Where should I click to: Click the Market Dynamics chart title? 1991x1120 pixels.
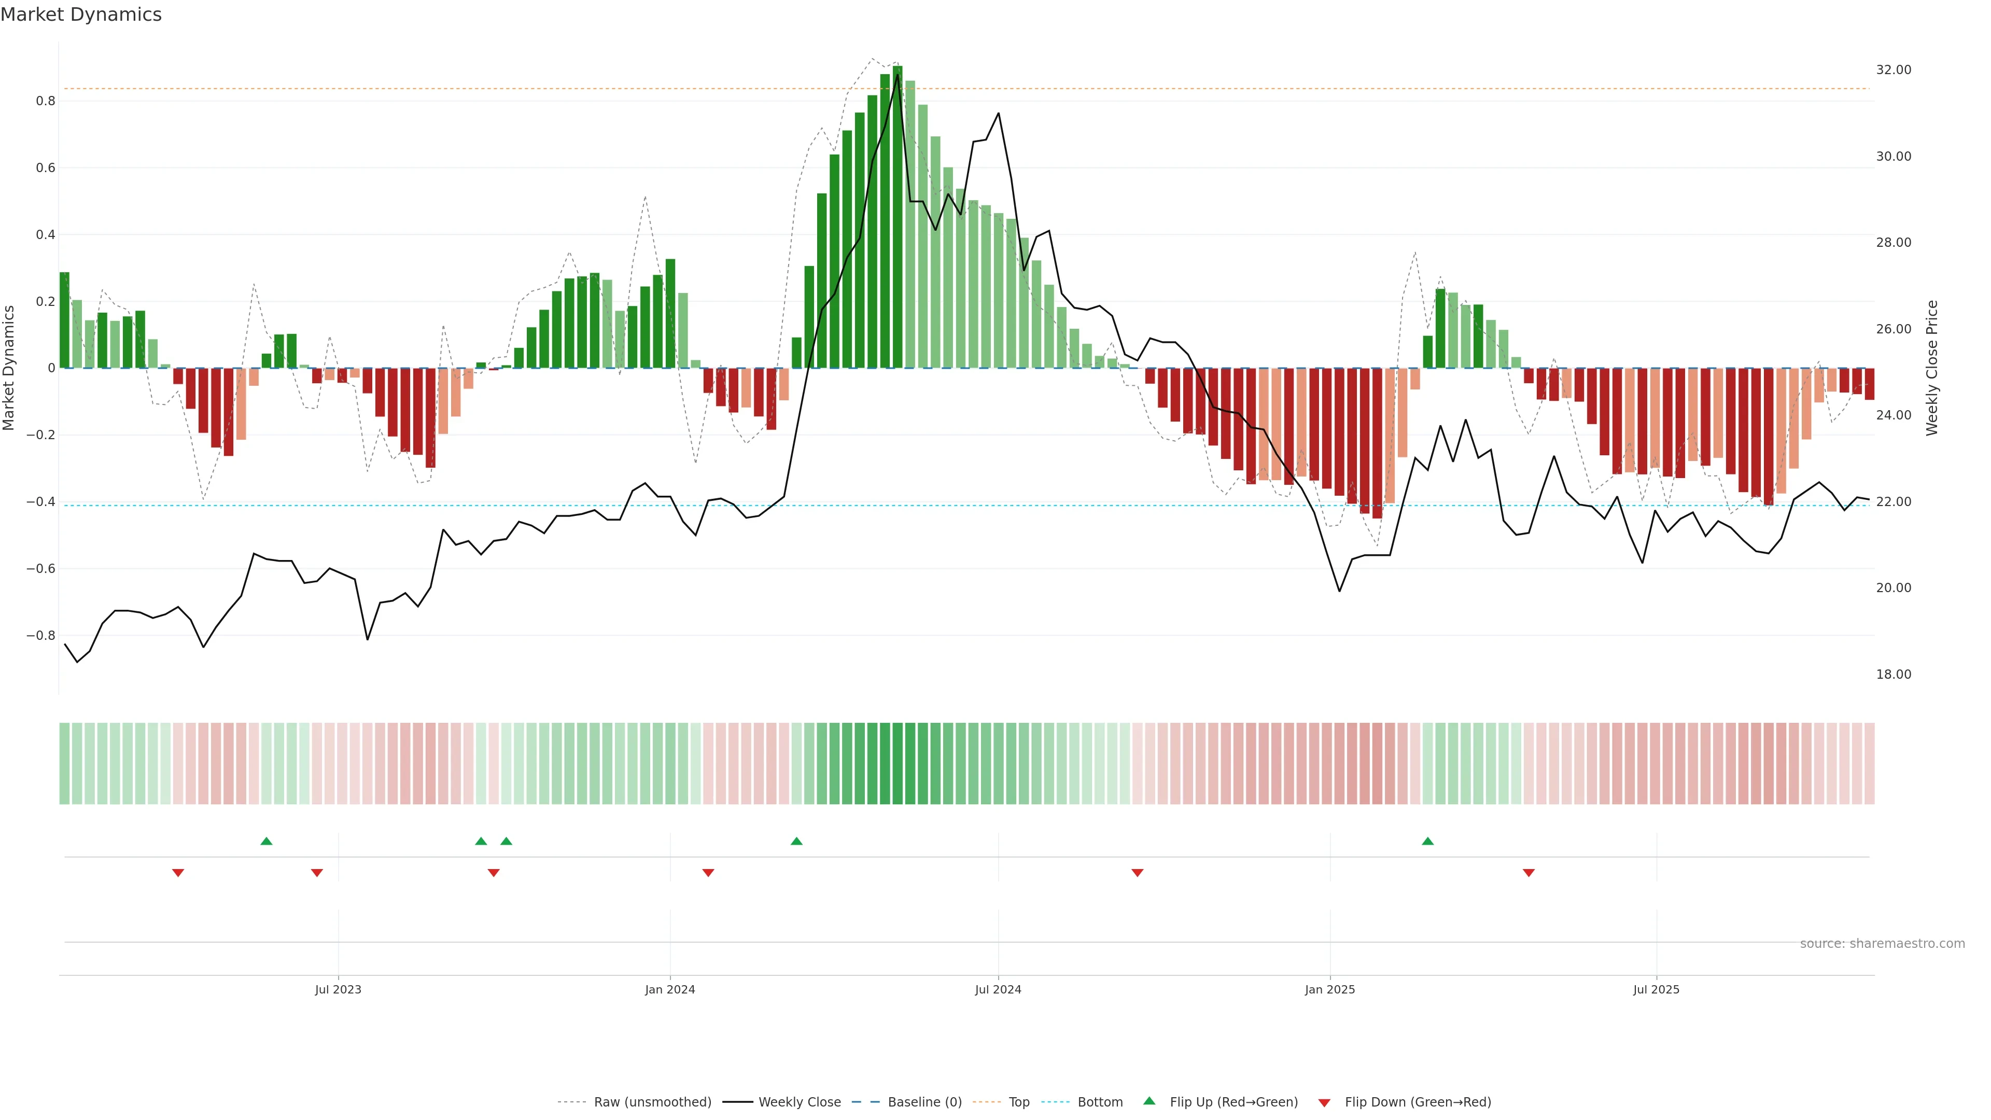coord(81,15)
